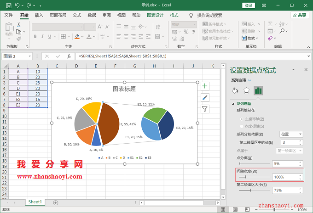Click the Tell Me search box
Screen dimensions: 313x213
pos(209,15)
